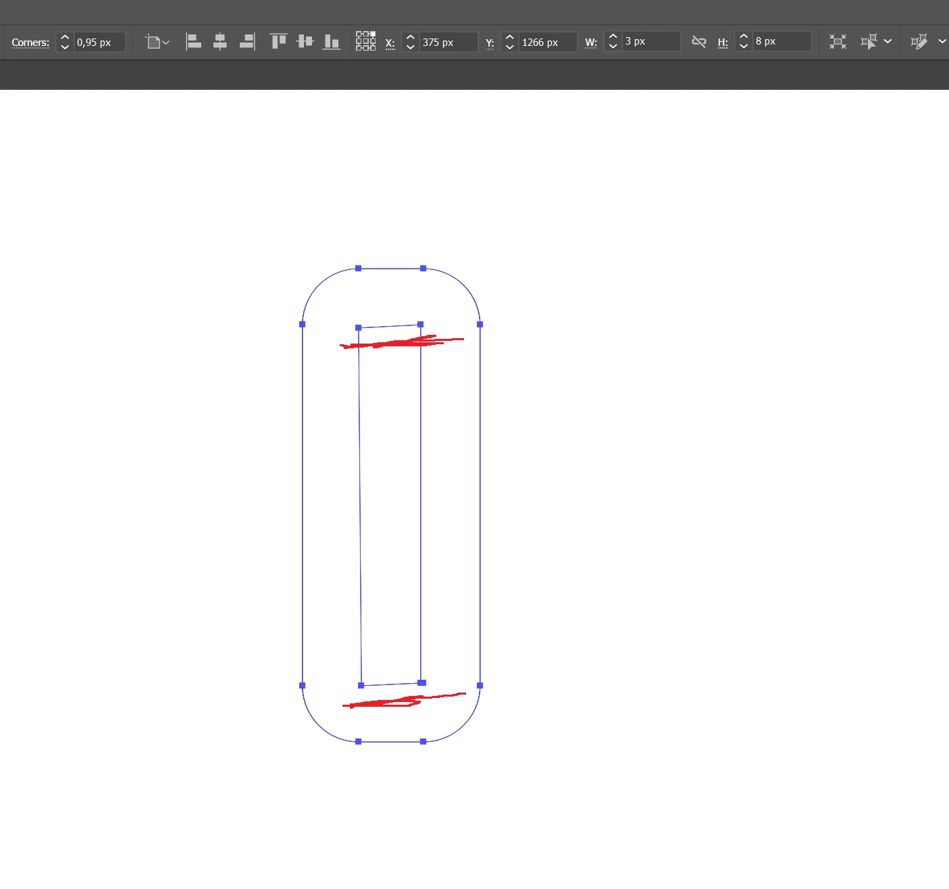
Task: Align objects to the top edge
Action: pos(278,42)
